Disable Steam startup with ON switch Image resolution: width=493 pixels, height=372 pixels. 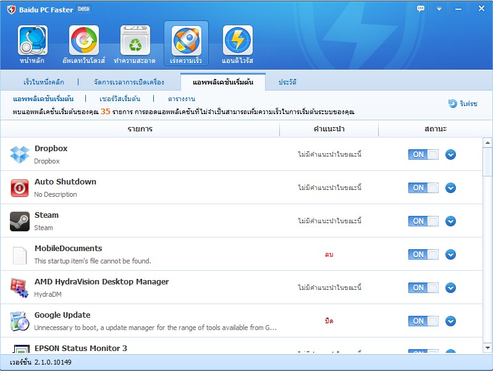(x=423, y=221)
